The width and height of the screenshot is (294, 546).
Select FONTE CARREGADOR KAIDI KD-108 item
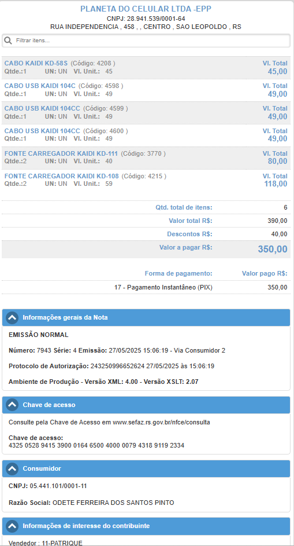click(146, 181)
